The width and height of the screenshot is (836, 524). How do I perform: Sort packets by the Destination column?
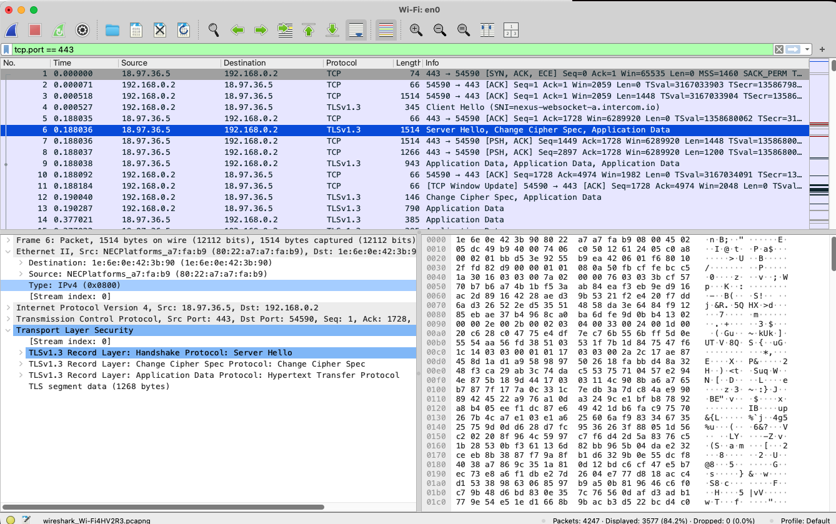coord(272,63)
